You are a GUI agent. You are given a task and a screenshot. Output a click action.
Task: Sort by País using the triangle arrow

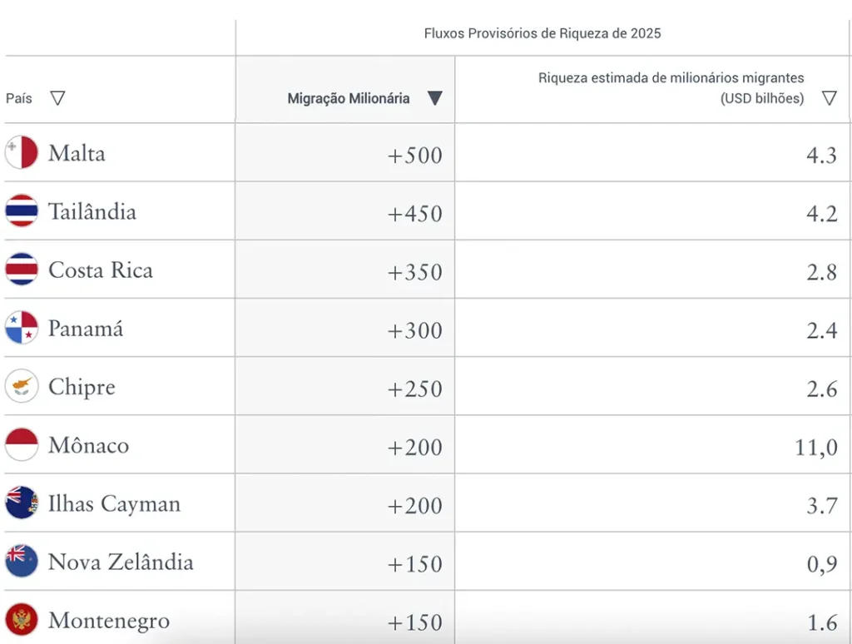point(57,98)
